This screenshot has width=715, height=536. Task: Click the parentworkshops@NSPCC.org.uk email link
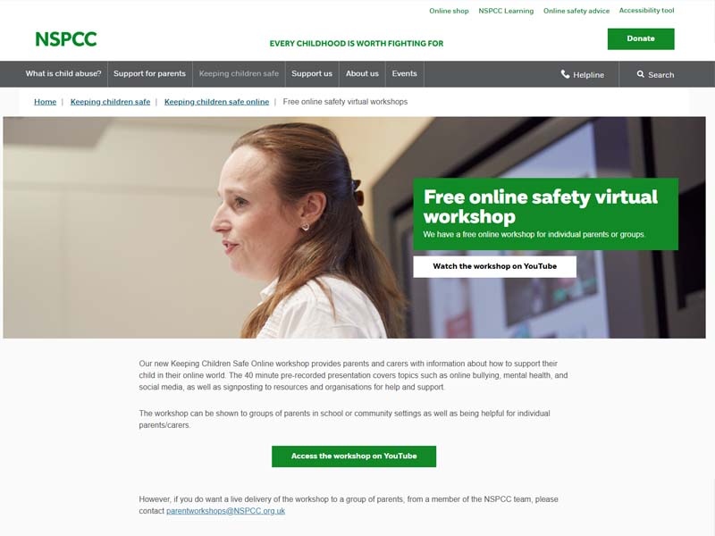[226, 510]
